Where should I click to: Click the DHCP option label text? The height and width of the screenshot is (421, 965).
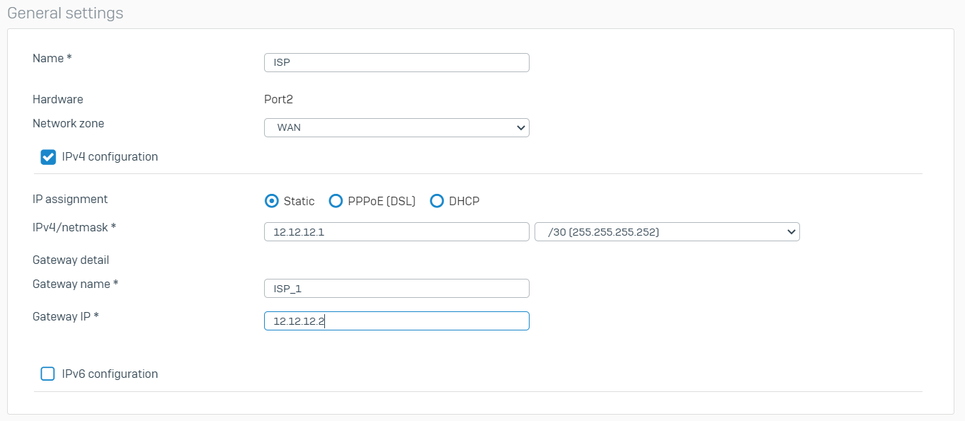coord(464,202)
